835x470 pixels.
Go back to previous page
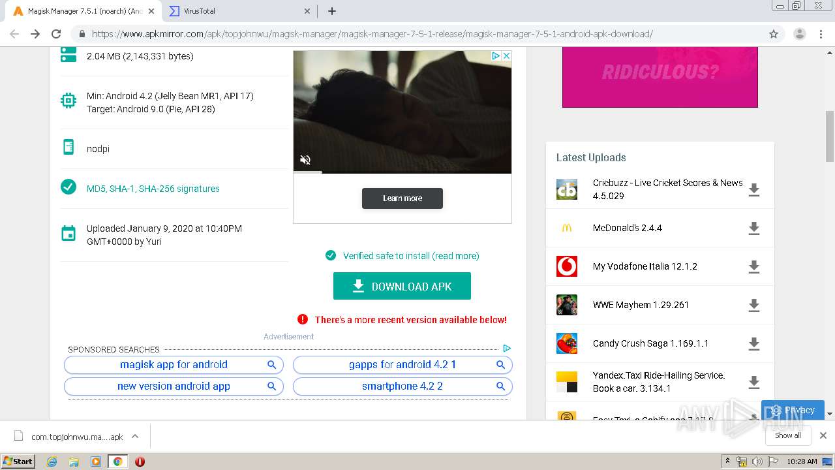click(x=14, y=34)
